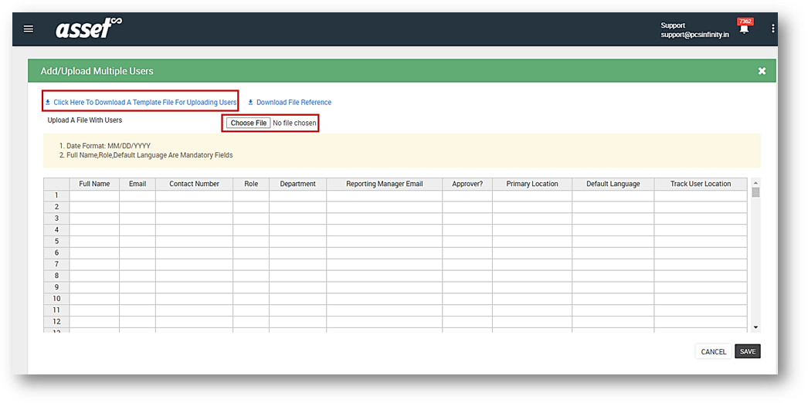Click the 'Upload A File With Users' label
Image resolution: width=808 pixels, height=403 pixels.
point(84,120)
